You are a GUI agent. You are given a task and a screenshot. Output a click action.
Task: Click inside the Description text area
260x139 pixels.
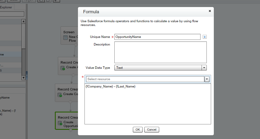pos(160,52)
